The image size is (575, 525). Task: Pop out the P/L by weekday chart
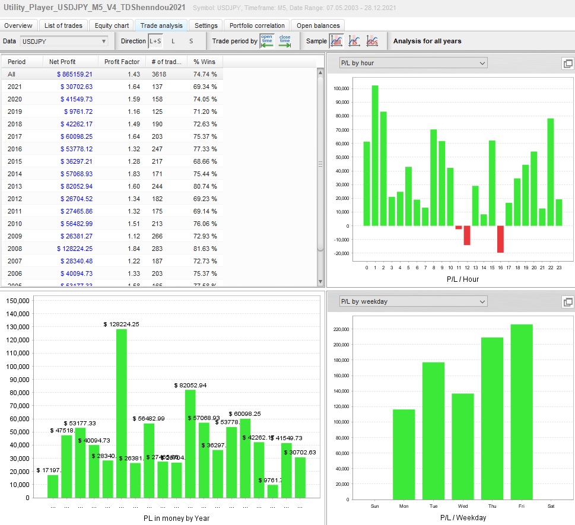(567, 302)
